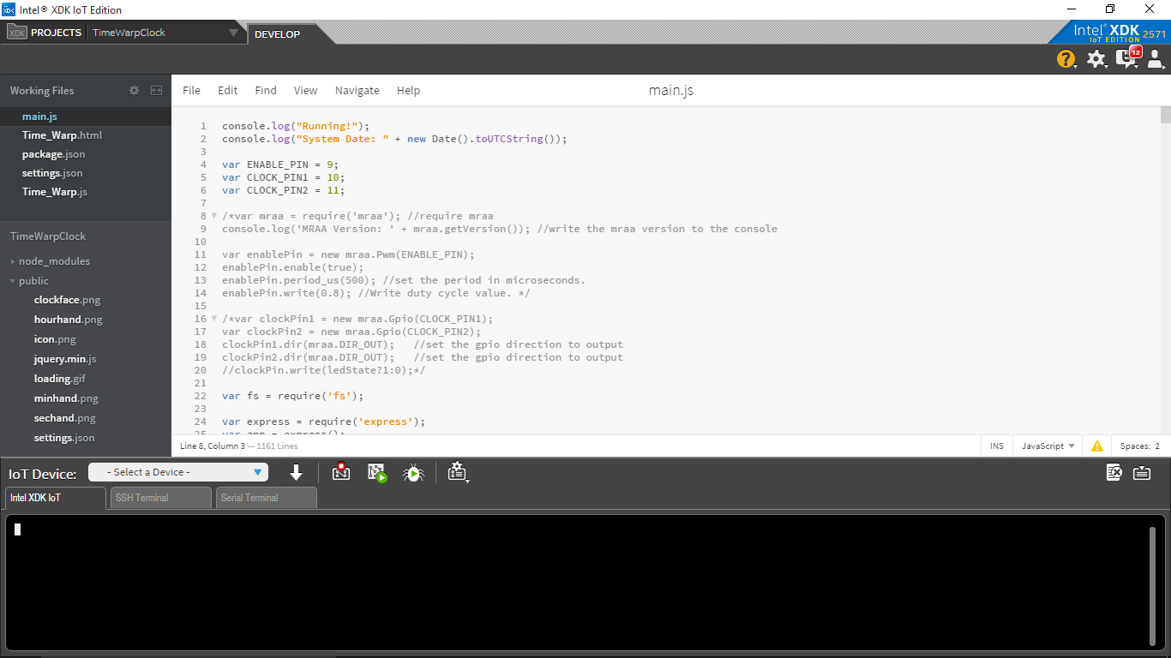Collapse the public folder

pyautogui.click(x=13, y=281)
